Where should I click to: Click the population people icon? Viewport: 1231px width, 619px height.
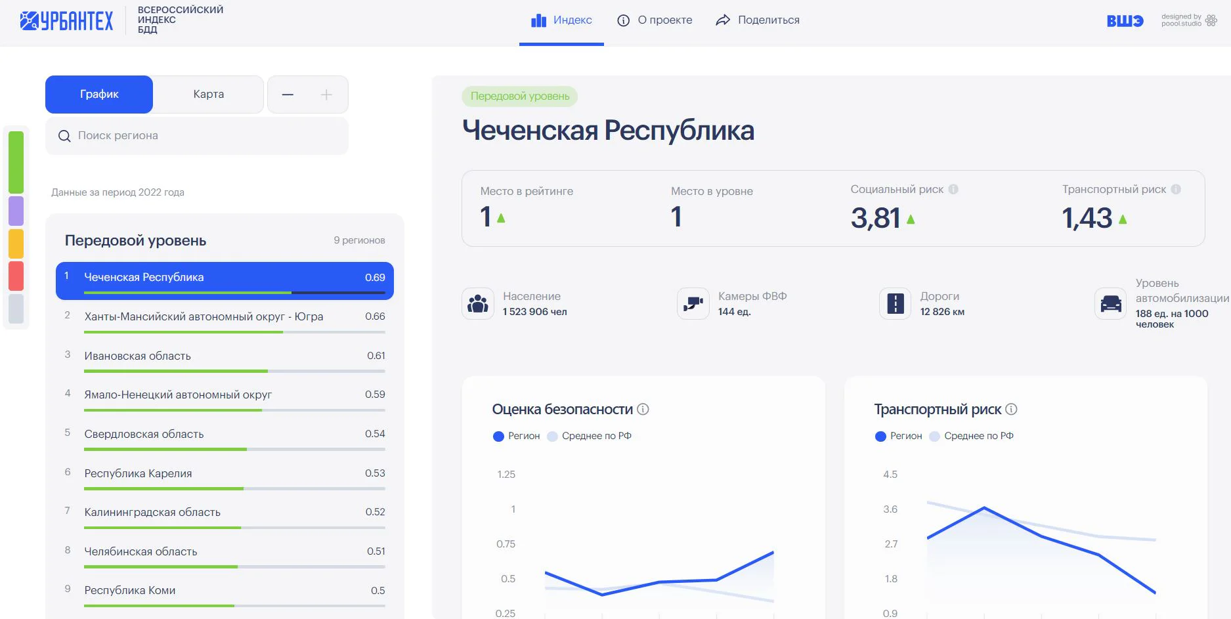coord(478,303)
